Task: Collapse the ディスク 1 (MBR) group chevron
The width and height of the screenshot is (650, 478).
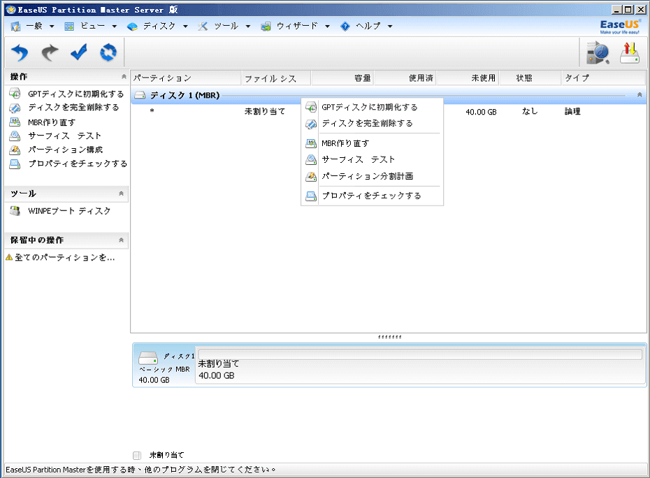Action: point(640,95)
